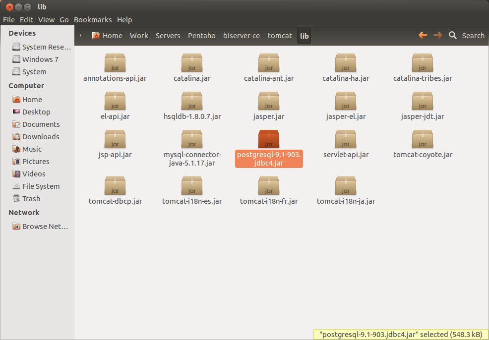Select the catalina.jar package icon
This screenshot has height=340, width=489.
click(192, 62)
